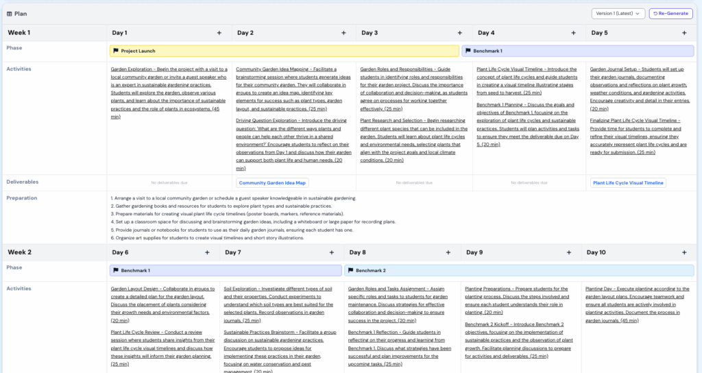
Task: Open Sustainable Practices Brainstorm activity
Action: pos(280,352)
